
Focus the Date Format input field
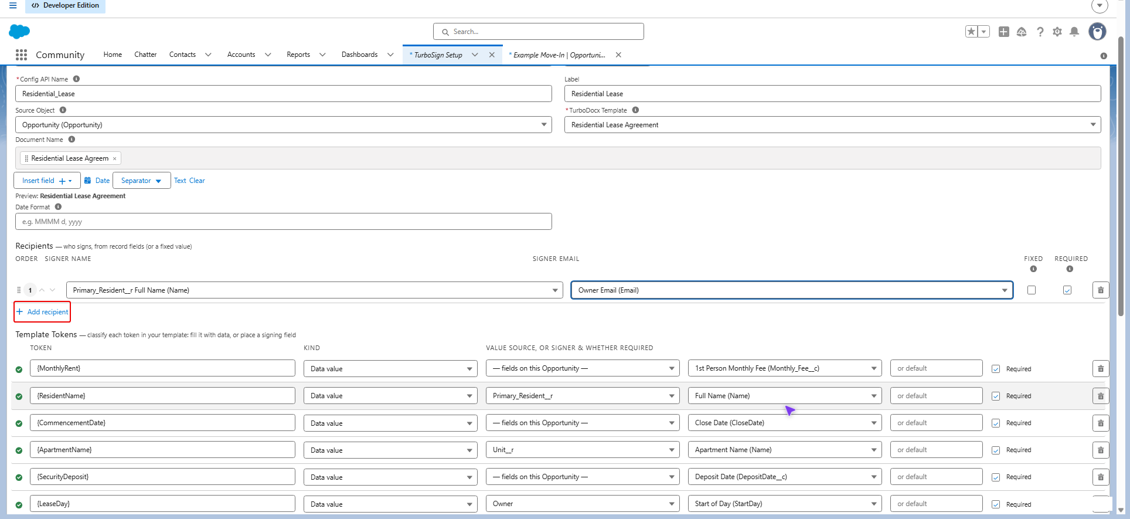click(284, 222)
